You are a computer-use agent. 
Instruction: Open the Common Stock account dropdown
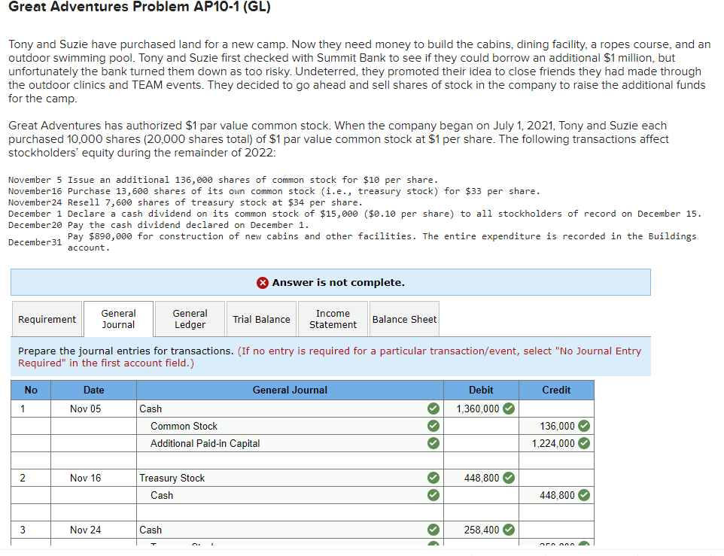tap(286, 425)
